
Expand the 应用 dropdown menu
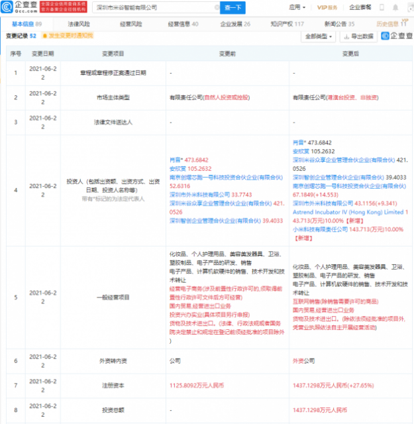(297, 7)
